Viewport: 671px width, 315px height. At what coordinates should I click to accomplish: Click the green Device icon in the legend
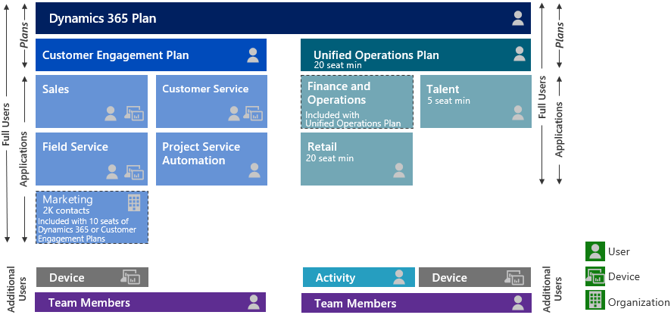(595, 276)
